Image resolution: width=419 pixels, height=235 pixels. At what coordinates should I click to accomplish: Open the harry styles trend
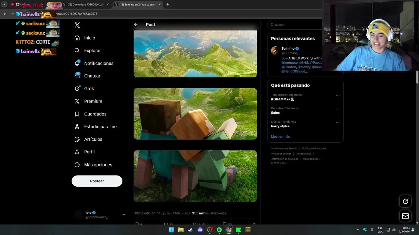tap(280, 126)
